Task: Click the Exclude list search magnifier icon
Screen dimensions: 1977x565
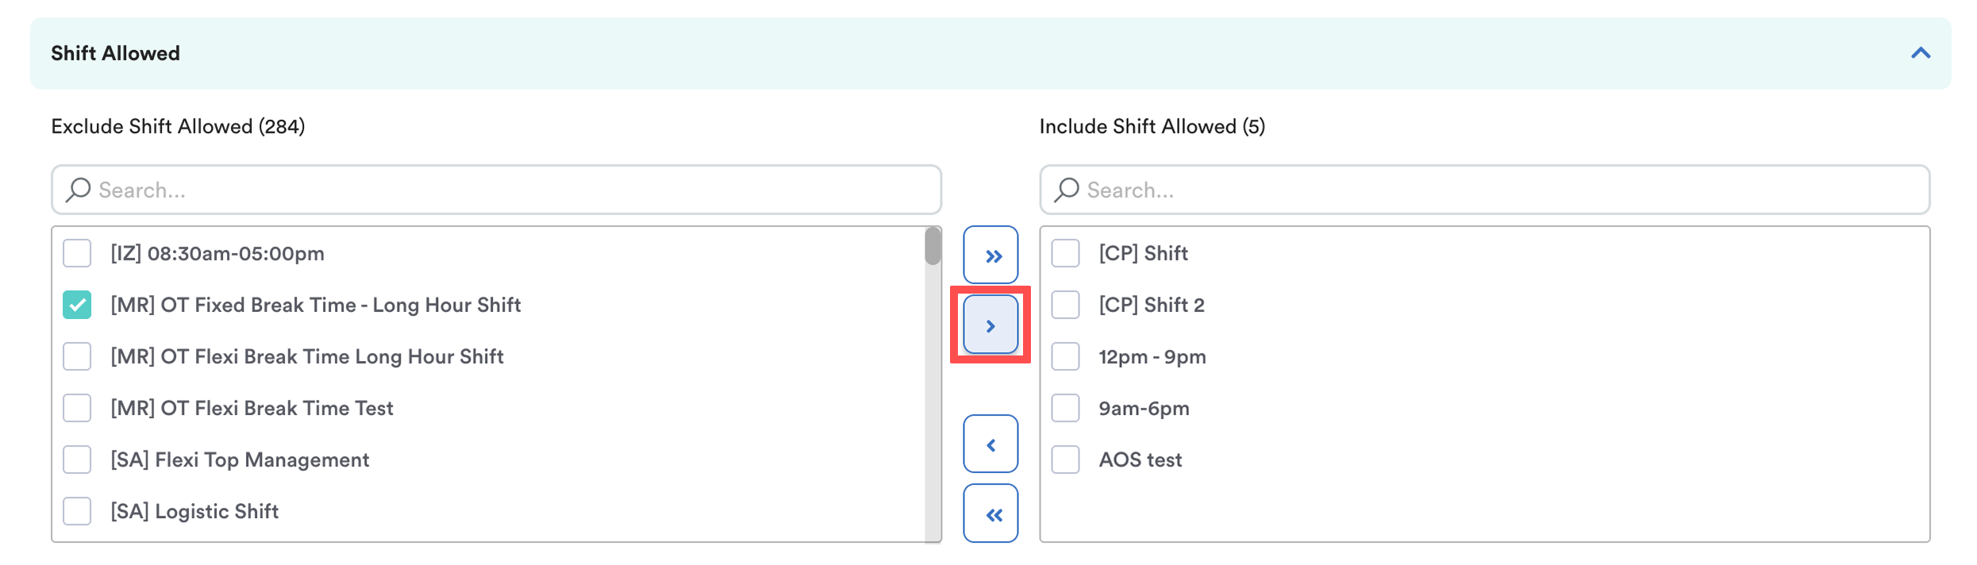Action: point(78,190)
